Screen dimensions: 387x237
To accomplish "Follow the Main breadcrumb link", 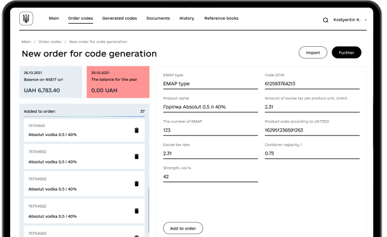I will 26,42.
